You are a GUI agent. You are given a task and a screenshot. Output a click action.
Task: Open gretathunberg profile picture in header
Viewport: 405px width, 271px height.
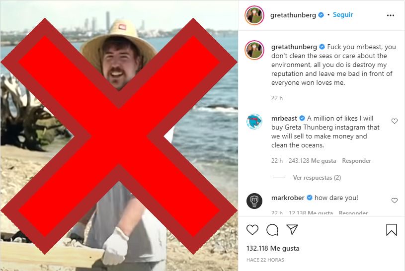click(x=254, y=15)
